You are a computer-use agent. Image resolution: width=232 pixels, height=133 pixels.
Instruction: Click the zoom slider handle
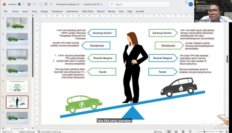coord(204,132)
